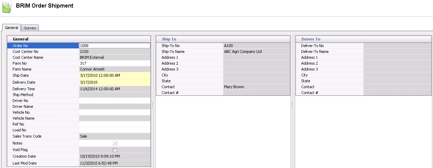Click the Order No field showing 1008
The image size is (433, 168).
(115, 46)
